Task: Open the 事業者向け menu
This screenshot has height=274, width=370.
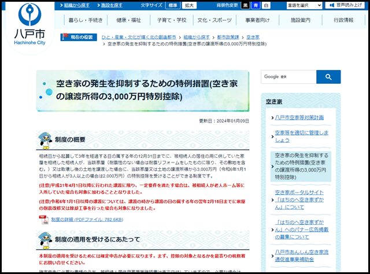Action: coord(257,20)
